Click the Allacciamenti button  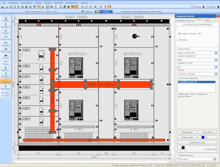tap(187, 132)
